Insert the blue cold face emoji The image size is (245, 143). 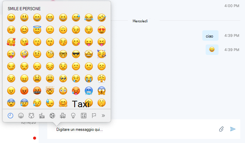[x=89, y=91]
